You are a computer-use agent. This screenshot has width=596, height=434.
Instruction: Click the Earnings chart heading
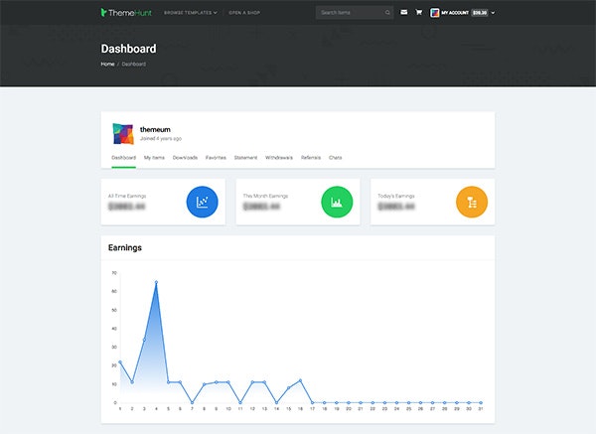pos(125,247)
